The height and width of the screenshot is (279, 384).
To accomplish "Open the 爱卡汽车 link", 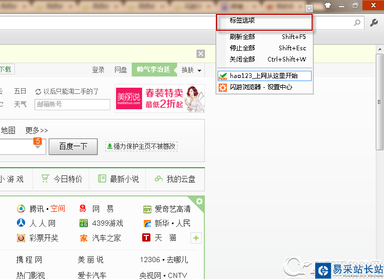I will [92, 275].
